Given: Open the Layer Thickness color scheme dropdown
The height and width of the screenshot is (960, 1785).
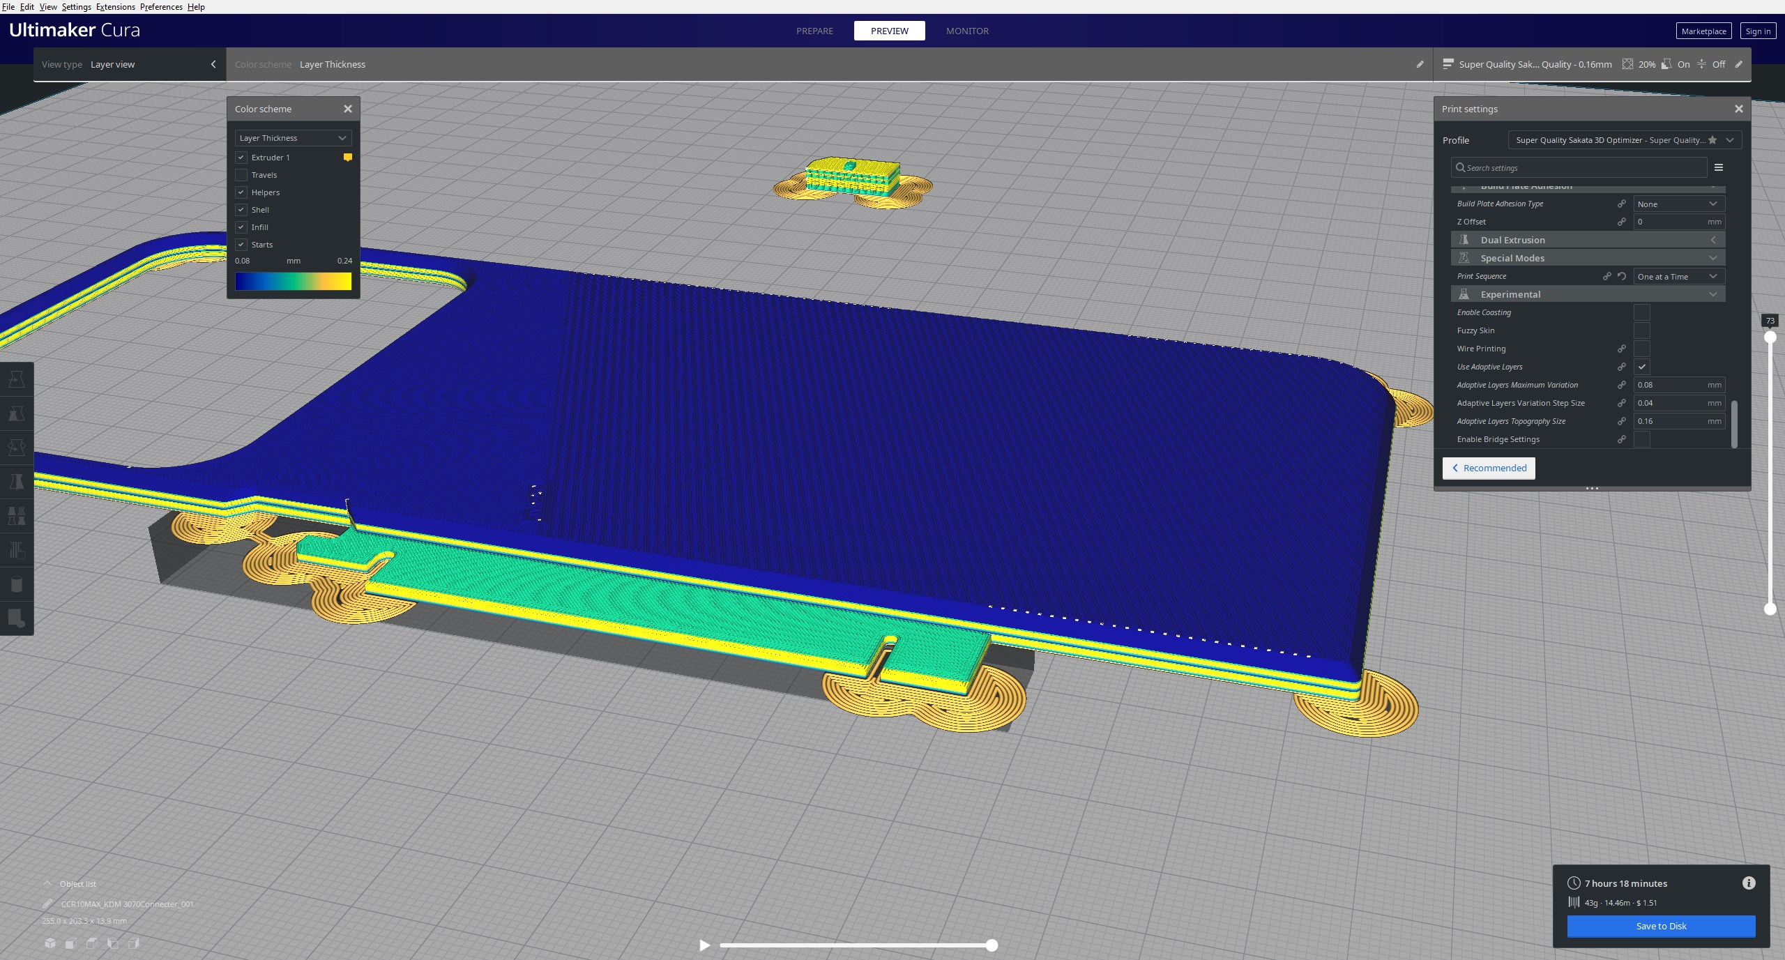Looking at the screenshot, I should 293,138.
